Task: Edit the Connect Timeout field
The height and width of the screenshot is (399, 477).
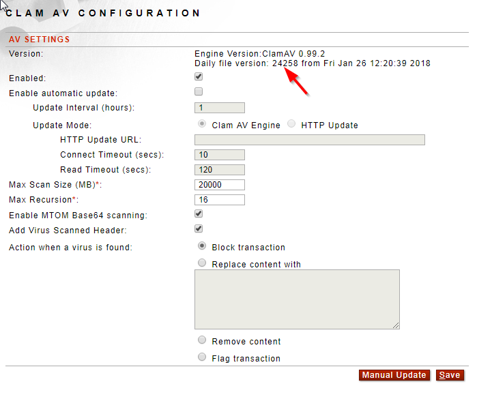Action: [x=220, y=155]
